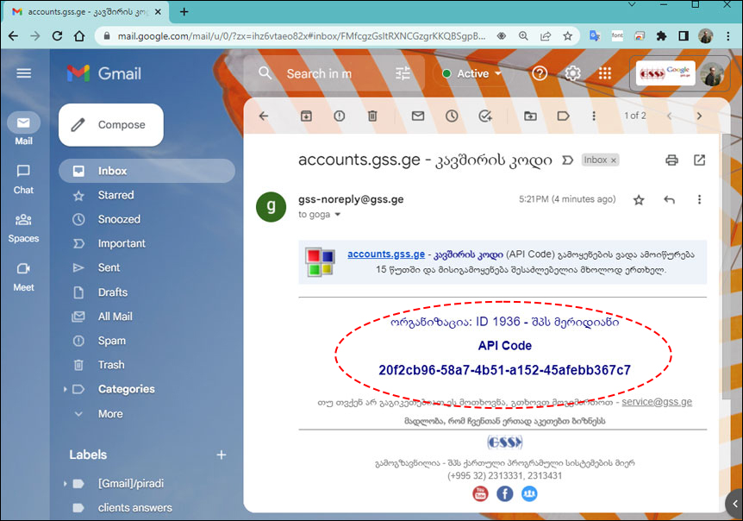The width and height of the screenshot is (743, 521).
Task: Snooze this email
Action: click(452, 116)
